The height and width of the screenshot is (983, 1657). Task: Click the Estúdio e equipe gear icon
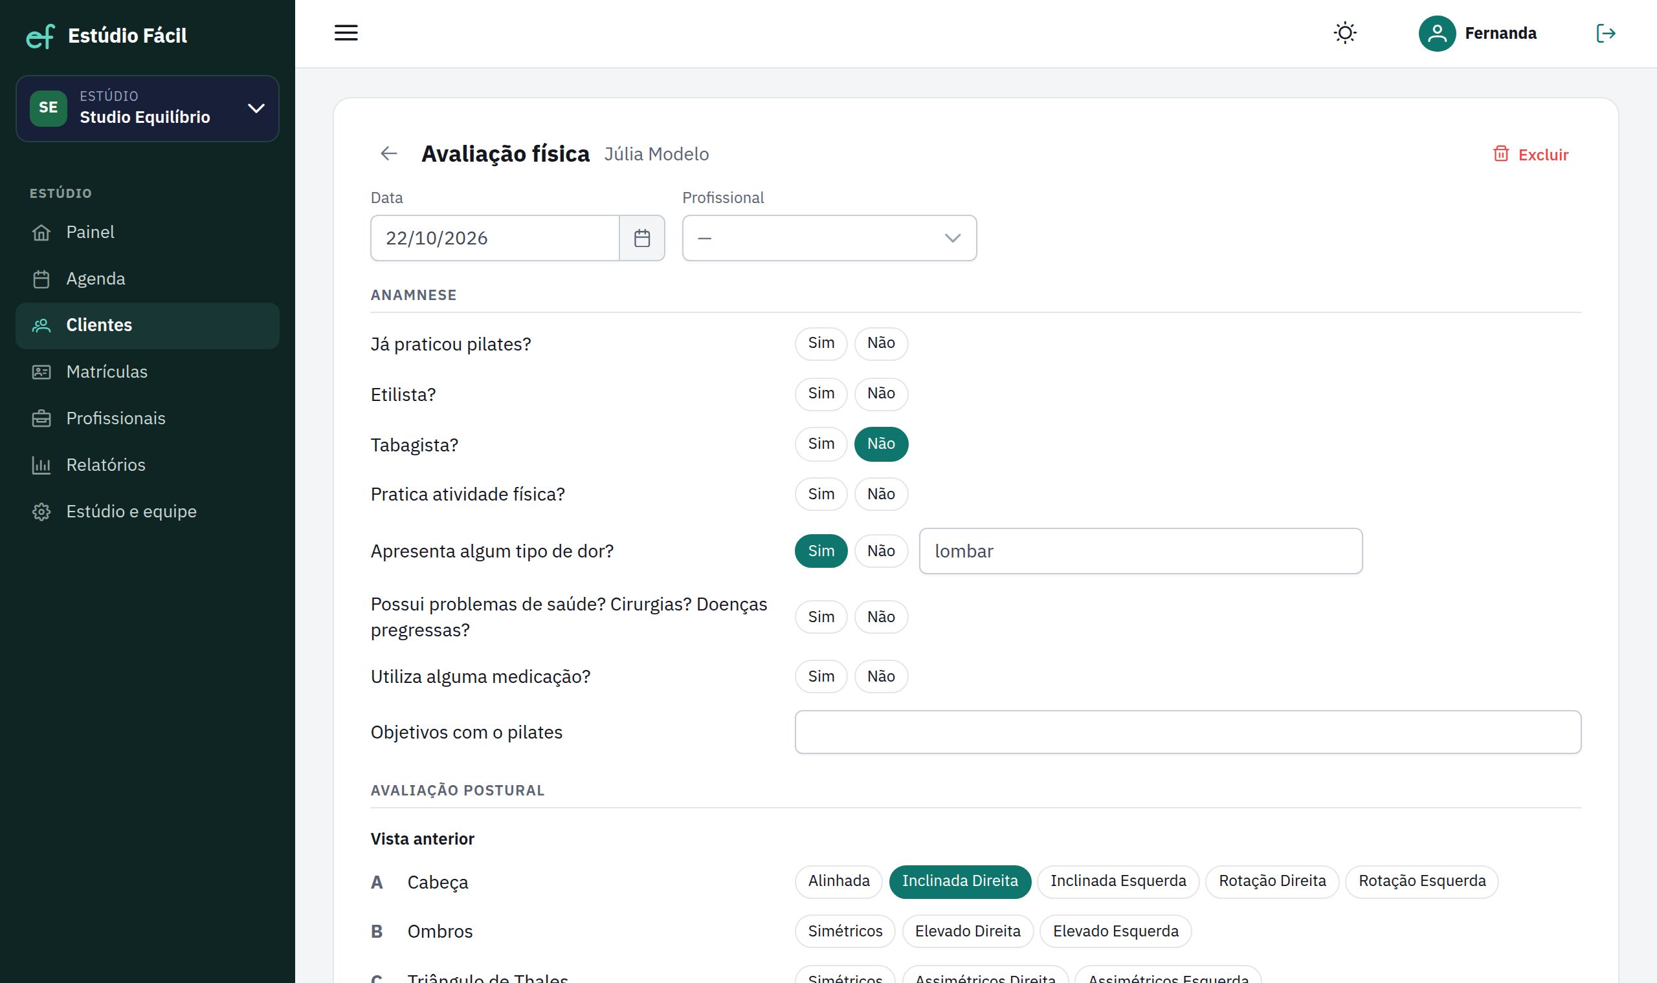[42, 512]
